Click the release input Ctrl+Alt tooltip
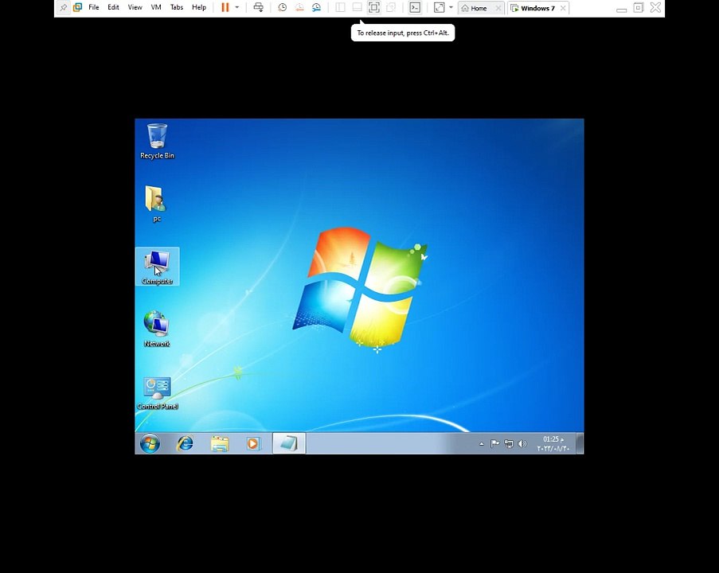 (x=403, y=33)
